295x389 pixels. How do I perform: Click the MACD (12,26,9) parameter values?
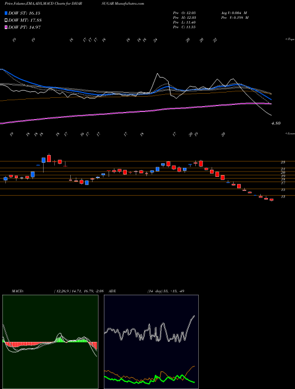pos(78,291)
